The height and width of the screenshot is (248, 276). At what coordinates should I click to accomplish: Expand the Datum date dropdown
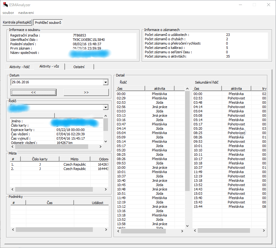[106, 82]
